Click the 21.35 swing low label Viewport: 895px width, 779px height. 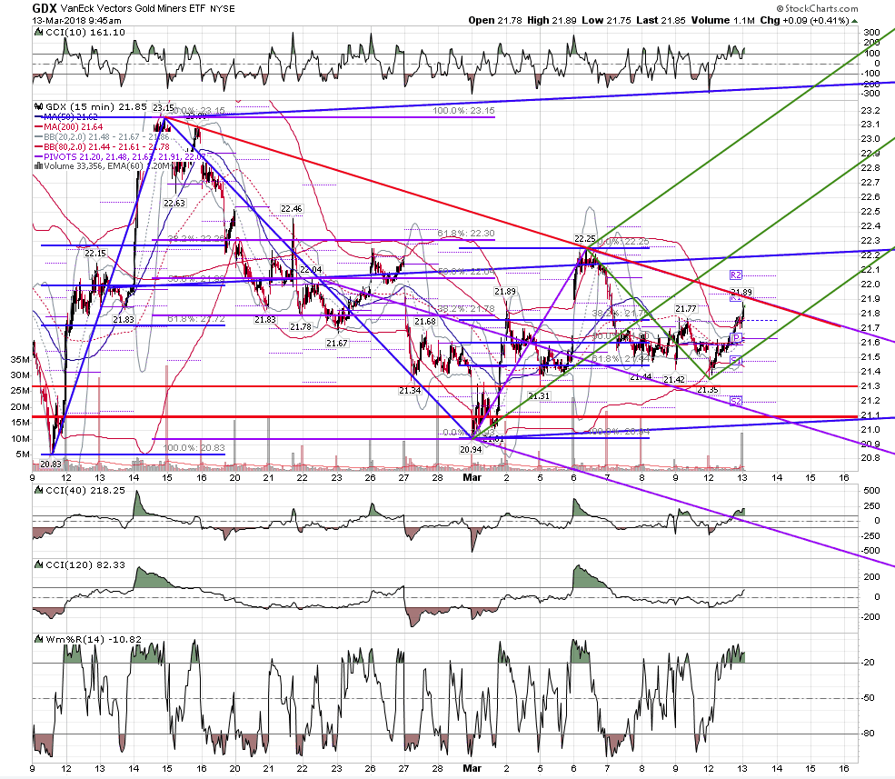click(708, 389)
